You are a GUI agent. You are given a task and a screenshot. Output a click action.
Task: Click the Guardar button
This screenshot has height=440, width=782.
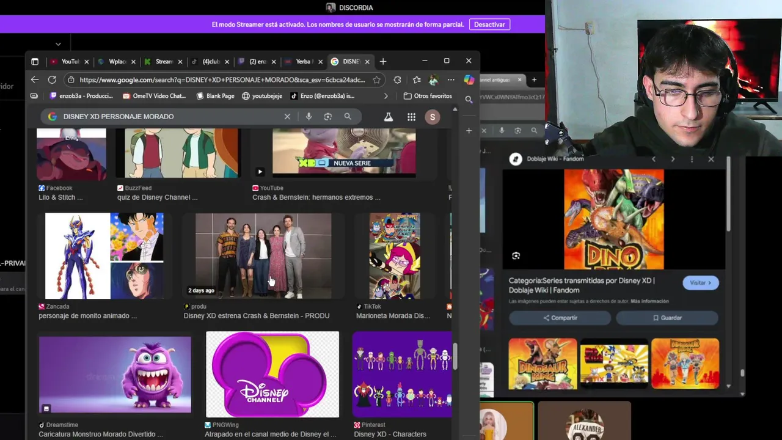pyautogui.click(x=667, y=318)
